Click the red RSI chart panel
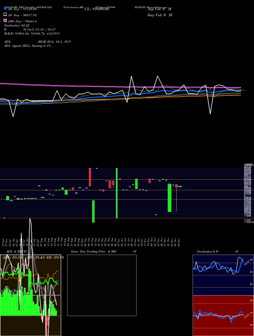 [223, 316]
